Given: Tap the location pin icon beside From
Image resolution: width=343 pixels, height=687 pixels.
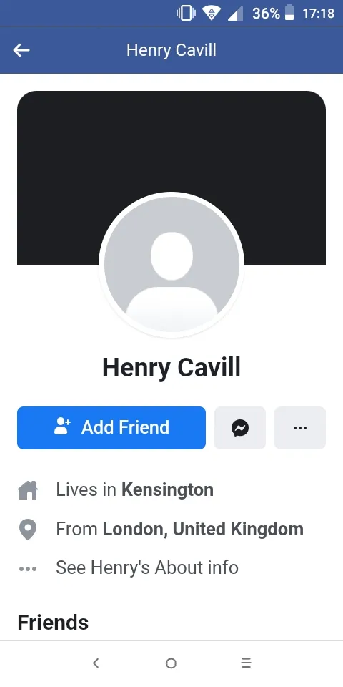Looking at the screenshot, I should [28, 530].
